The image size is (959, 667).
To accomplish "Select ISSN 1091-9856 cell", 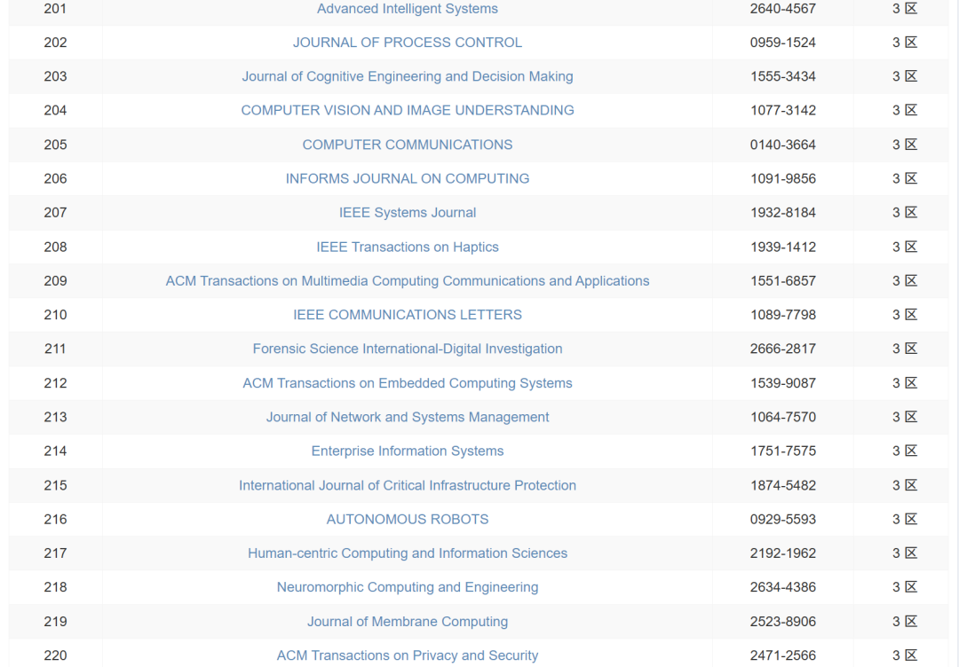I will pyautogui.click(x=783, y=178).
